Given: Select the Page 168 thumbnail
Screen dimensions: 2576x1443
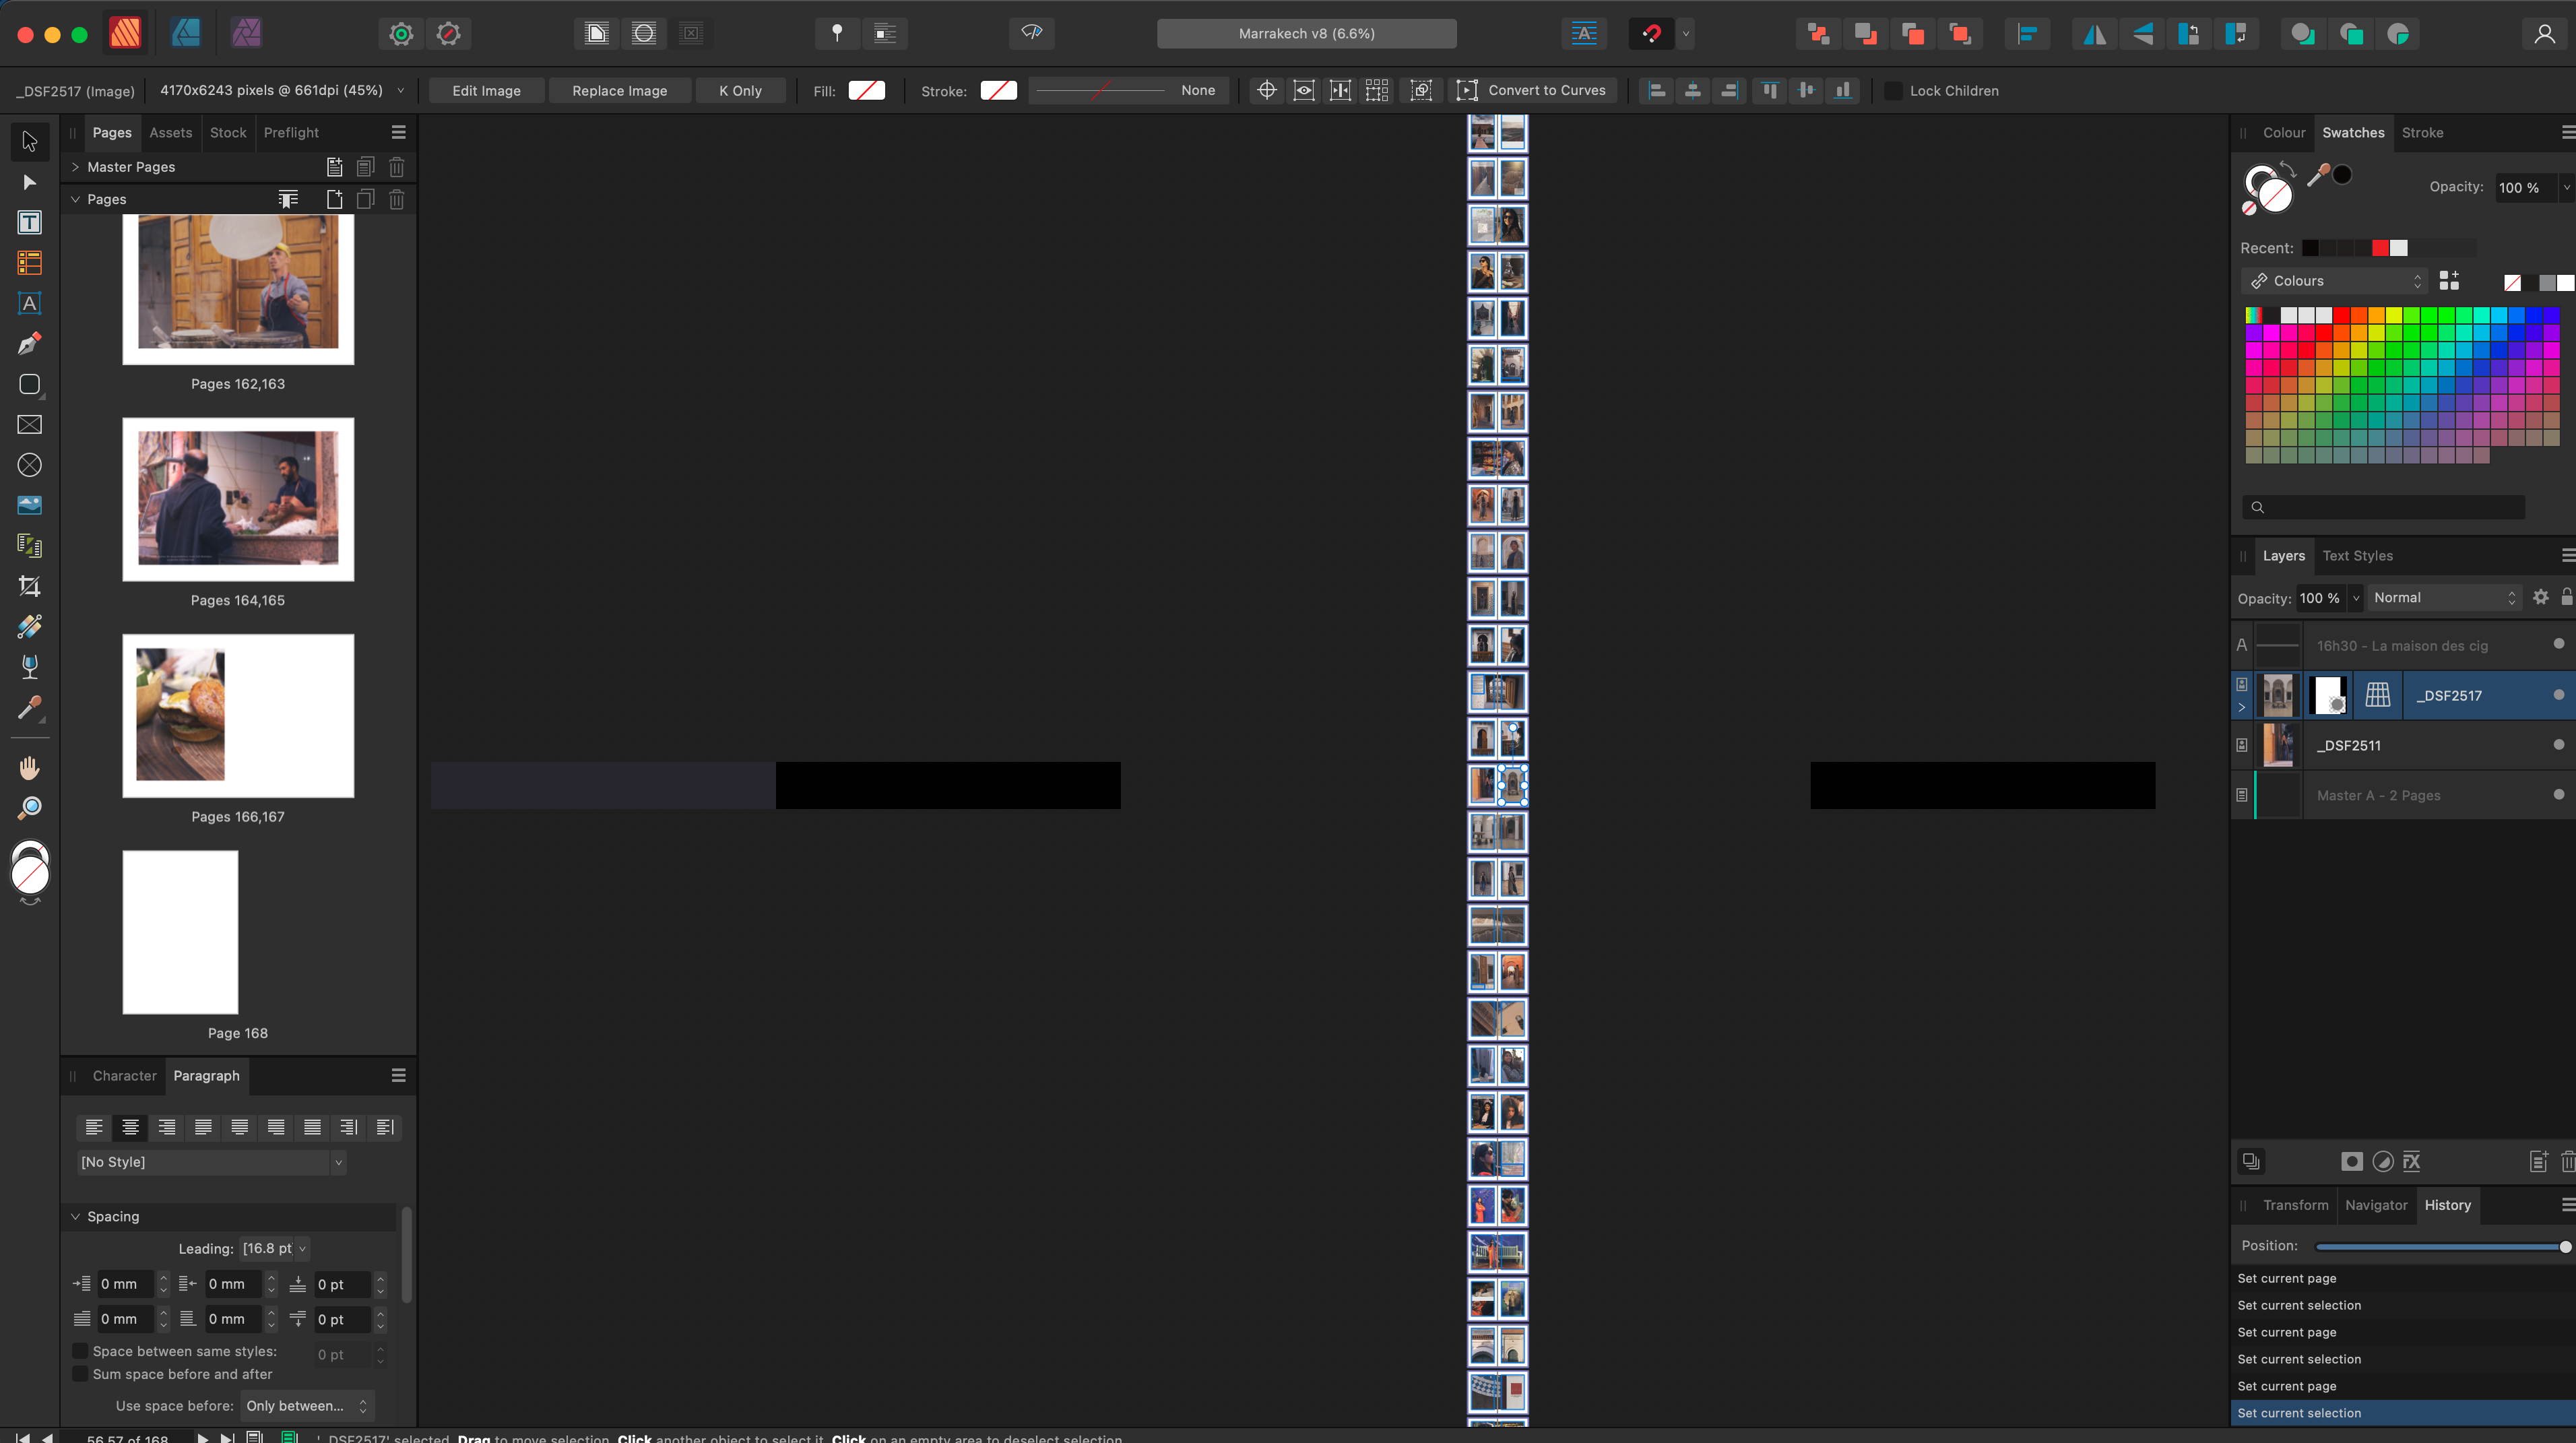Looking at the screenshot, I should (x=180, y=931).
